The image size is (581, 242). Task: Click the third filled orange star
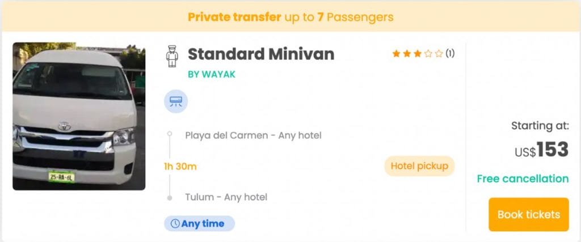[417, 54]
